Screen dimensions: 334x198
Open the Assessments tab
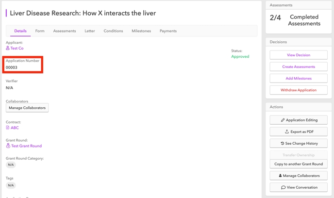[65, 31]
